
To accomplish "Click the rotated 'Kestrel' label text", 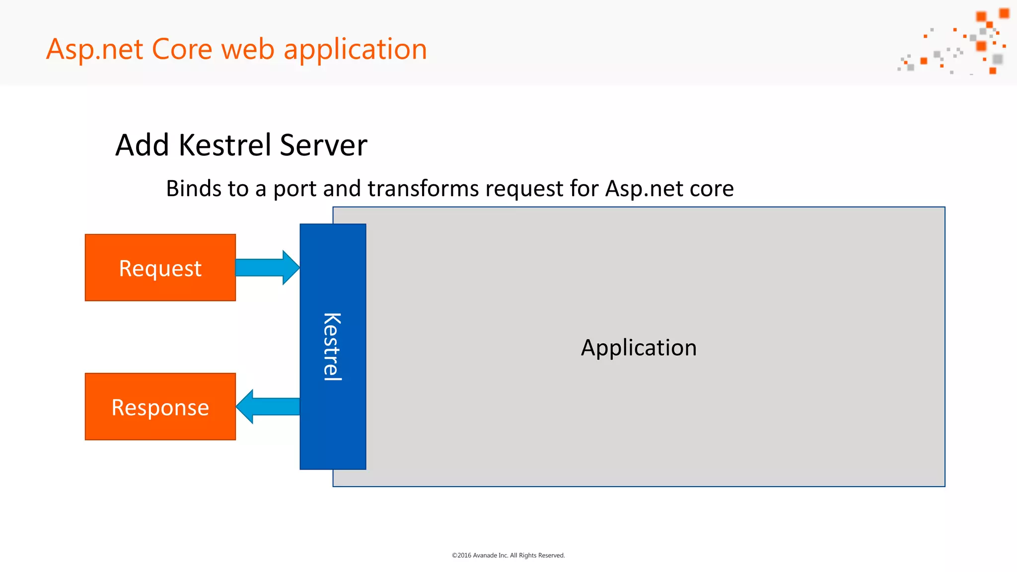I will (332, 347).
